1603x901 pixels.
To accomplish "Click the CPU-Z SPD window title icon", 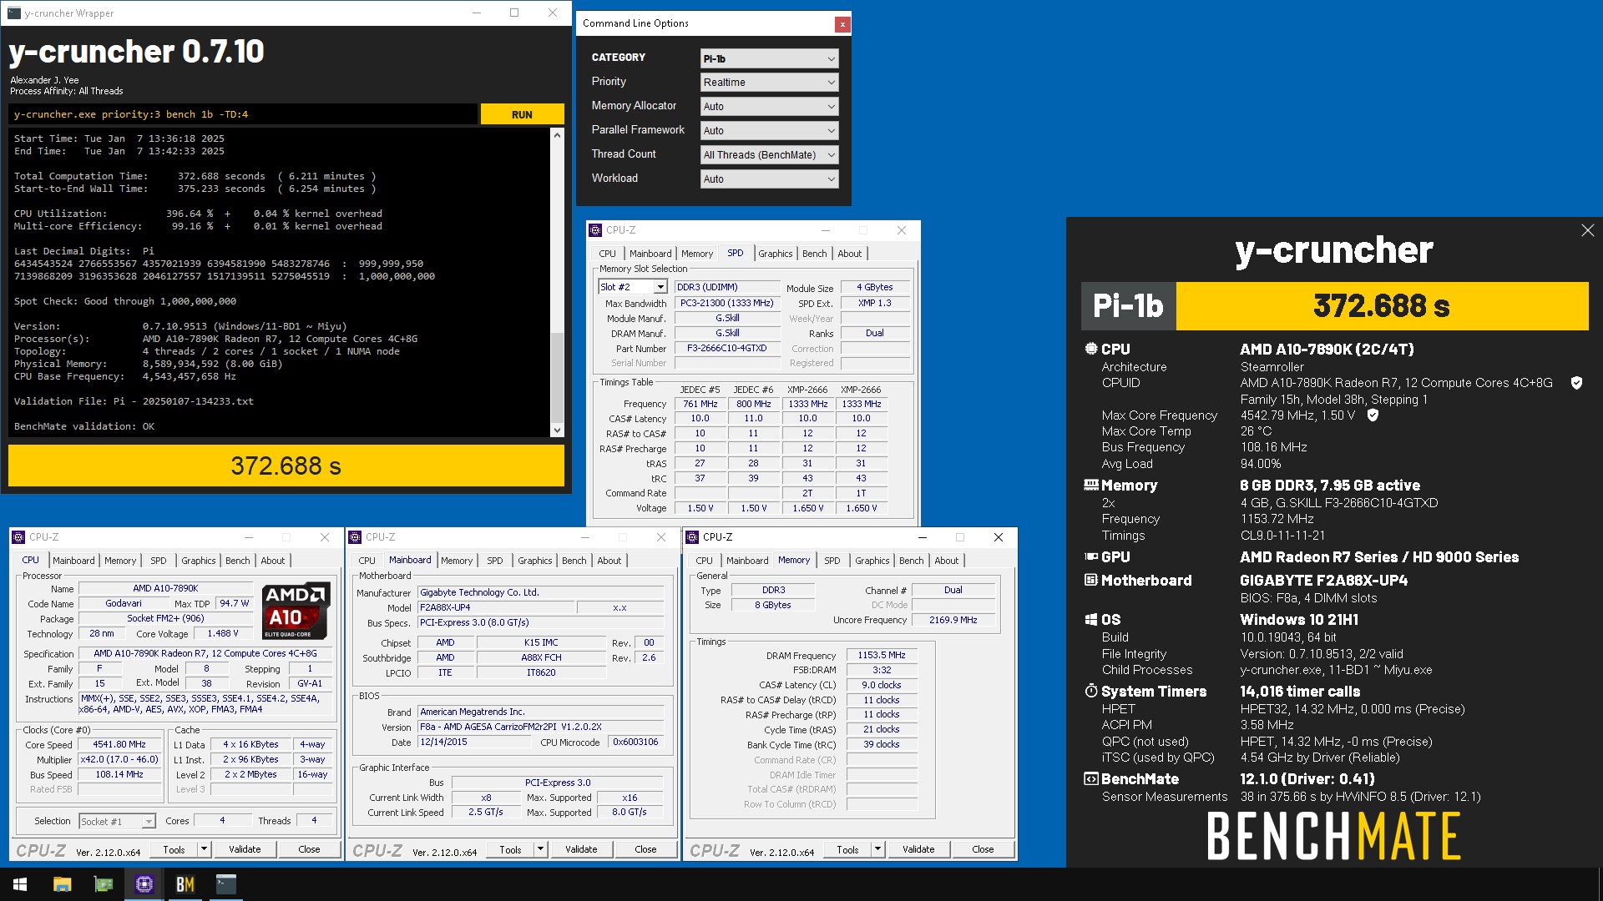I will 594,230.
